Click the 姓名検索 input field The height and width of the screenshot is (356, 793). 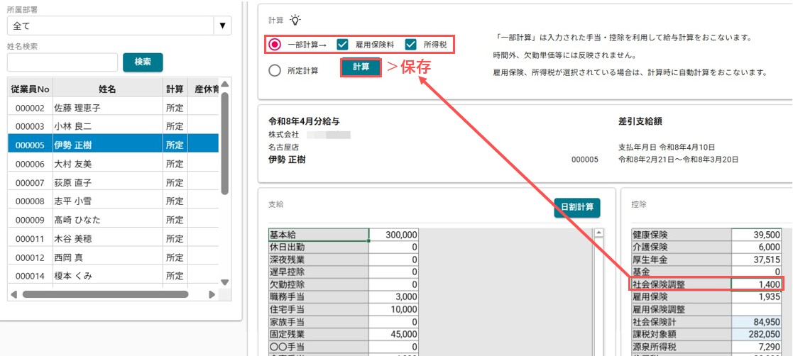pos(62,62)
